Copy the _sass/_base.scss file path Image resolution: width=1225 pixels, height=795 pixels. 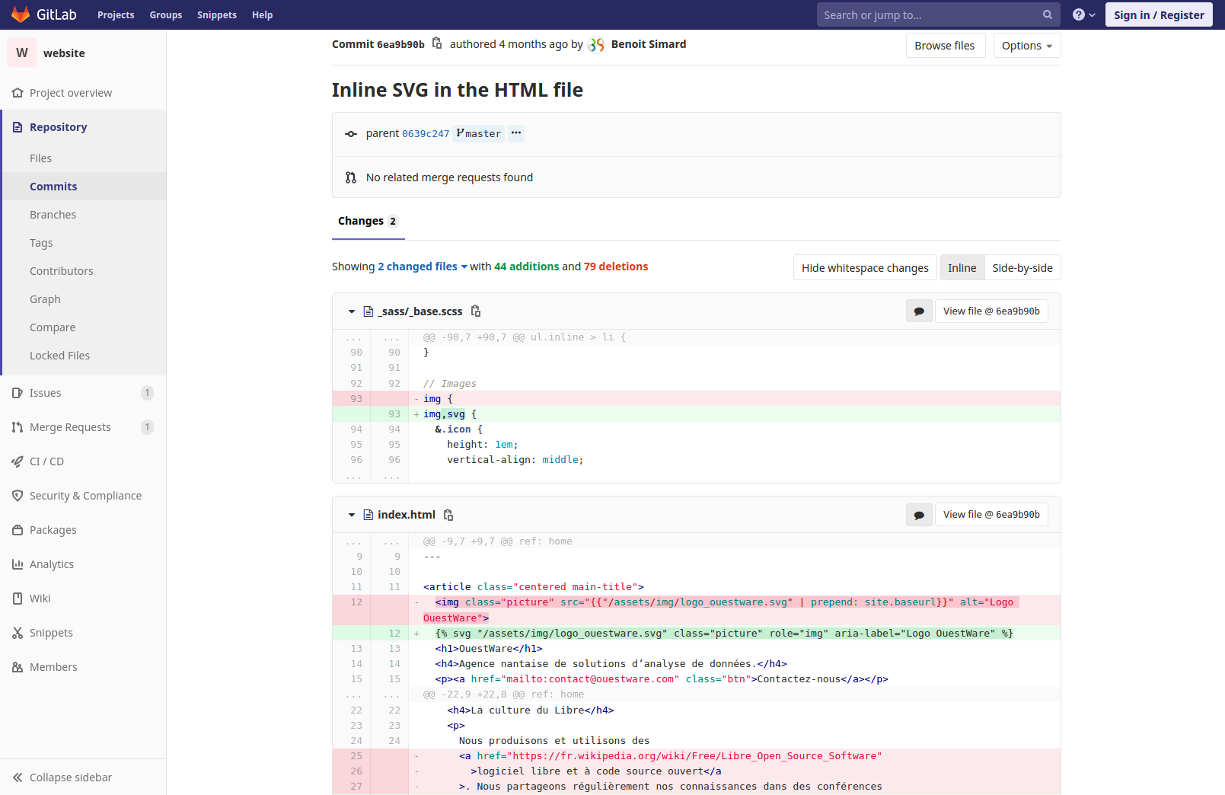pyautogui.click(x=476, y=311)
